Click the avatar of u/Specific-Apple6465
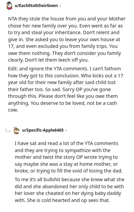The image size is (134, 212). click(16, 130)
